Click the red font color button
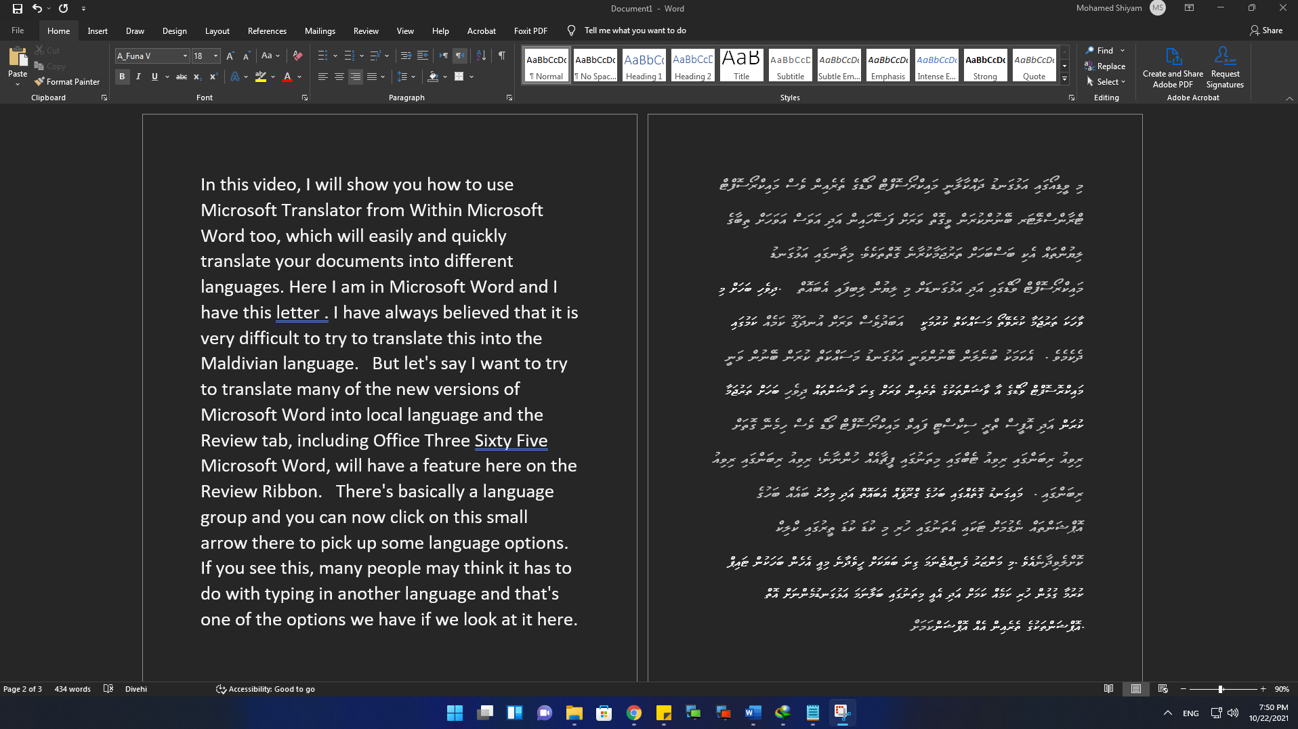The width and height of the screenshot is (1298, 729). tap(287, 77)
